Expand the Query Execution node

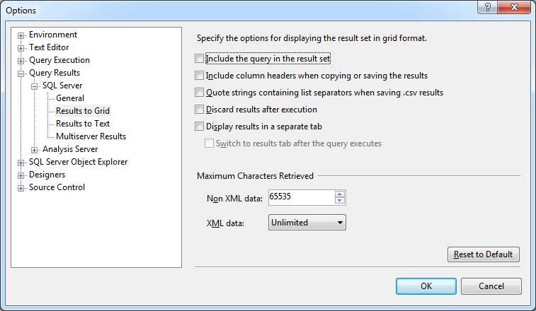(x=21, y=61)
